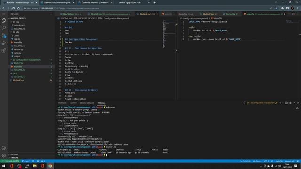Click the Explorer more actions ellipsis
This screenshot has width=301, height=169.
51,14
